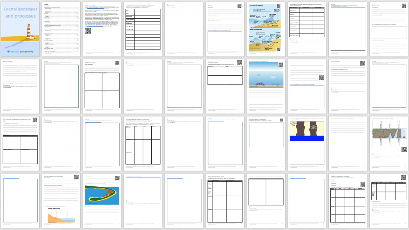Open the Coastal Processes page thumbnail

tap(225, 86)
